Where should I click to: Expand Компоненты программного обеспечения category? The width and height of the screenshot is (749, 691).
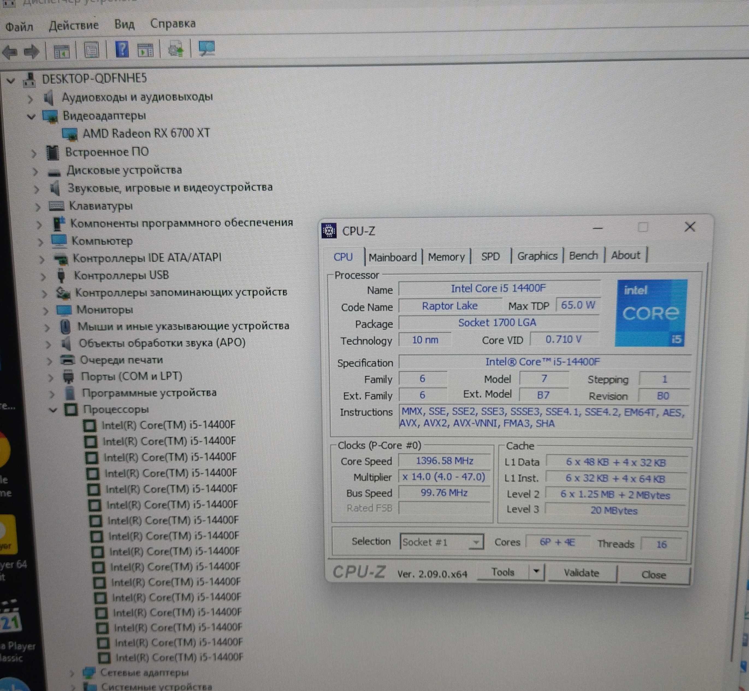coord(39,225)
